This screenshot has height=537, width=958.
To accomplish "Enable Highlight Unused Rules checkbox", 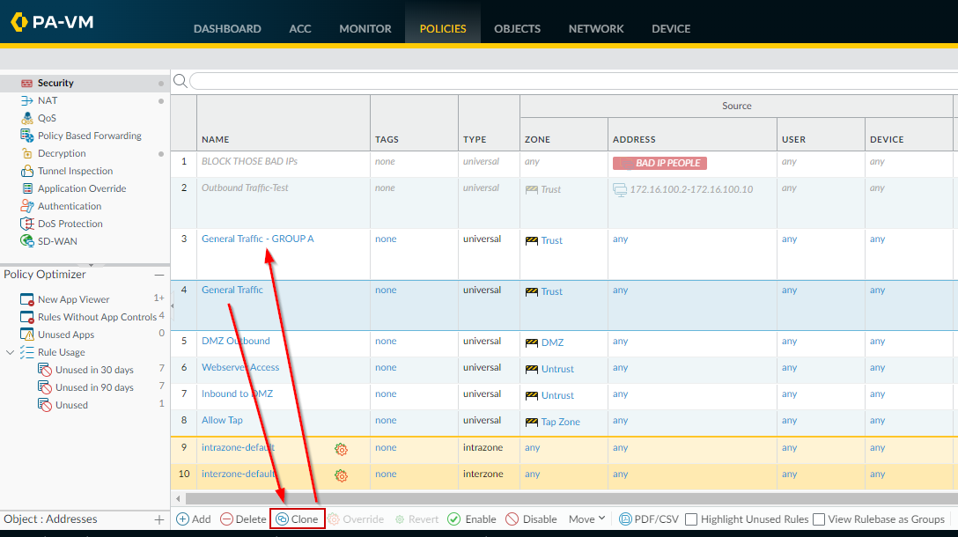I will tap(691, 519).
